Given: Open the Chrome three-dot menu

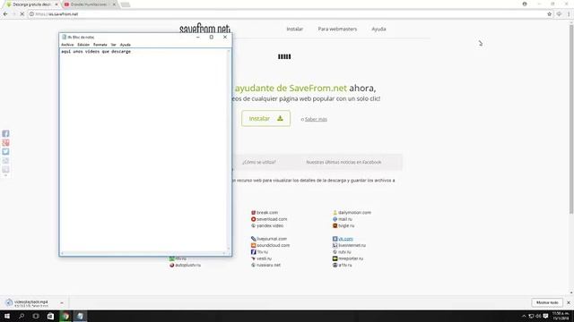Looking at the screenshot, I should pos(569,14).
